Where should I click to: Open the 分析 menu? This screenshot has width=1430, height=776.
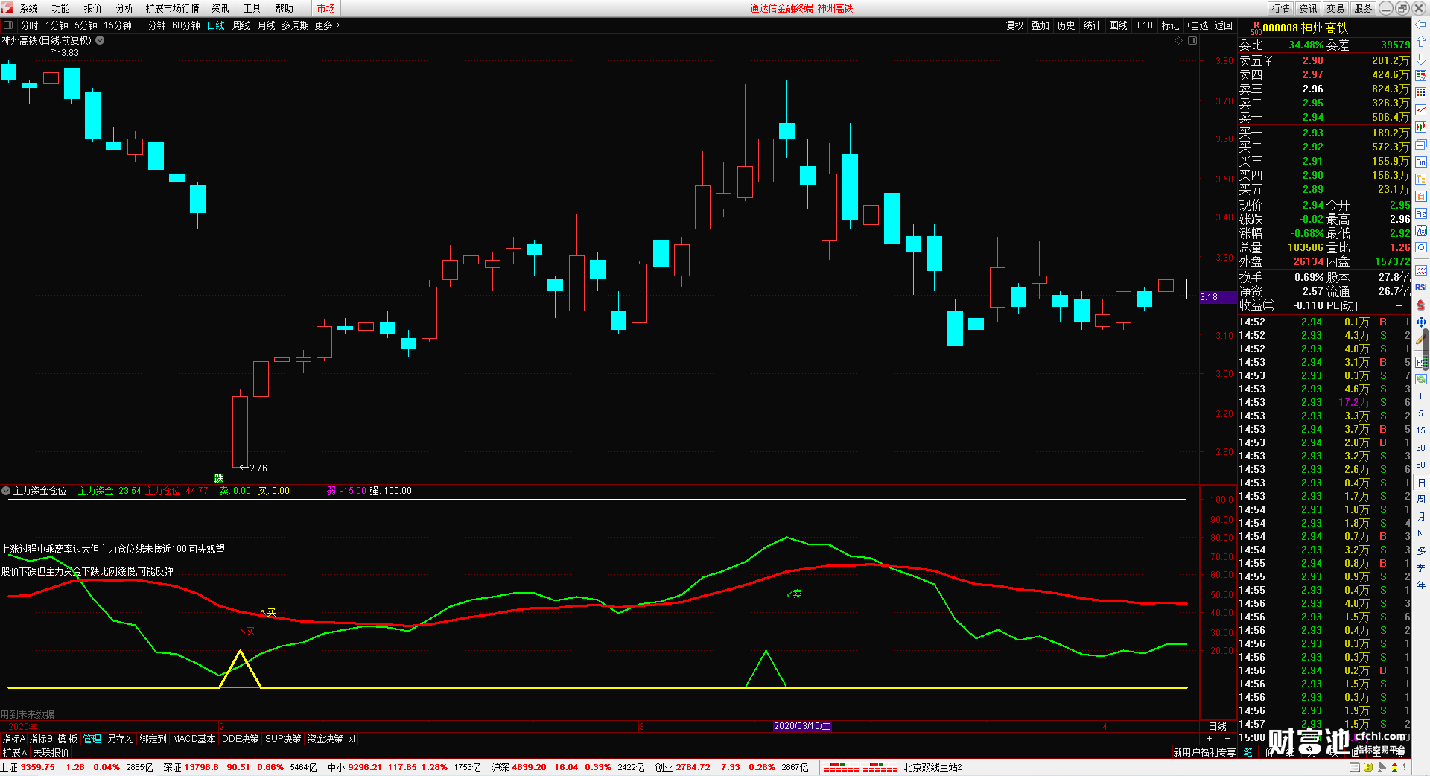pyautogui.click(x=125, y=8)
